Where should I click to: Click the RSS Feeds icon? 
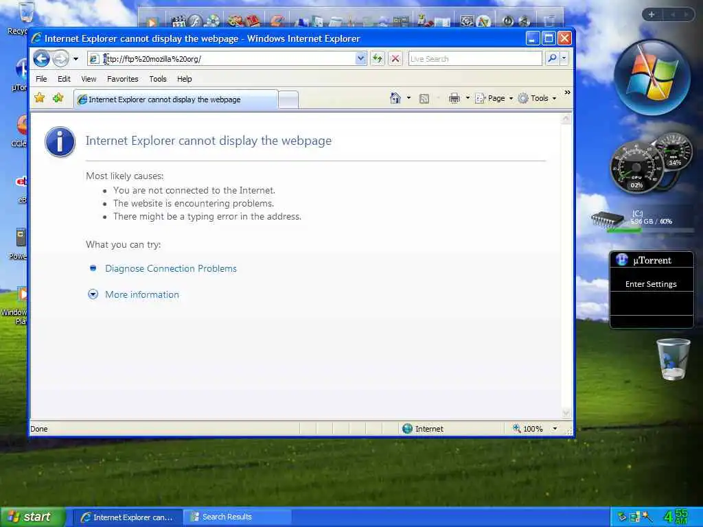tap(424, 99)
